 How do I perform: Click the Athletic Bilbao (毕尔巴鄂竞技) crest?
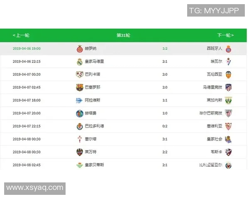click(x=228, y=113)
